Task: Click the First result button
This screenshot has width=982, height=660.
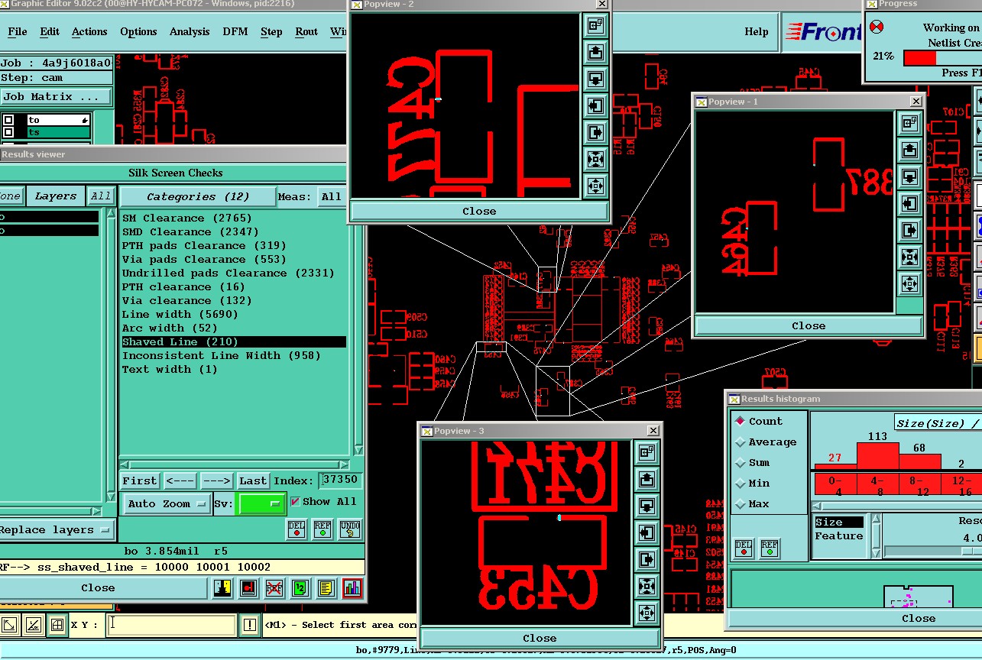Action: 140,480
